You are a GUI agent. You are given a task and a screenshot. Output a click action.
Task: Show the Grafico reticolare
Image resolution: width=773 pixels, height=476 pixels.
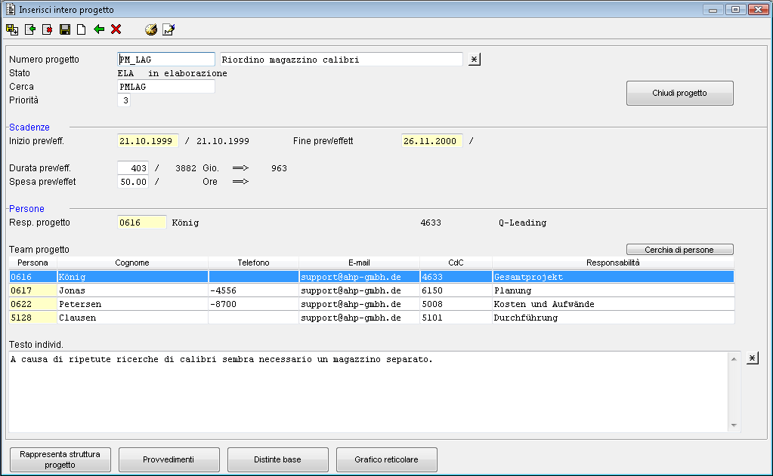pyautogui.click(x=387, y=459)
